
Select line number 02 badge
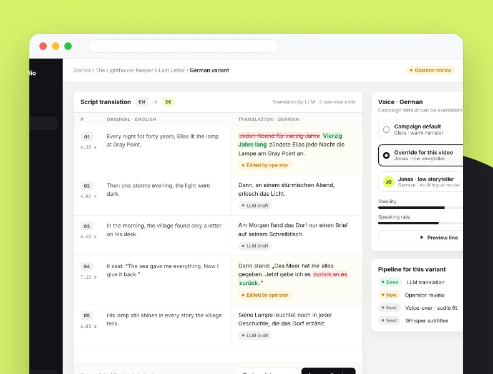coord(87,186)
